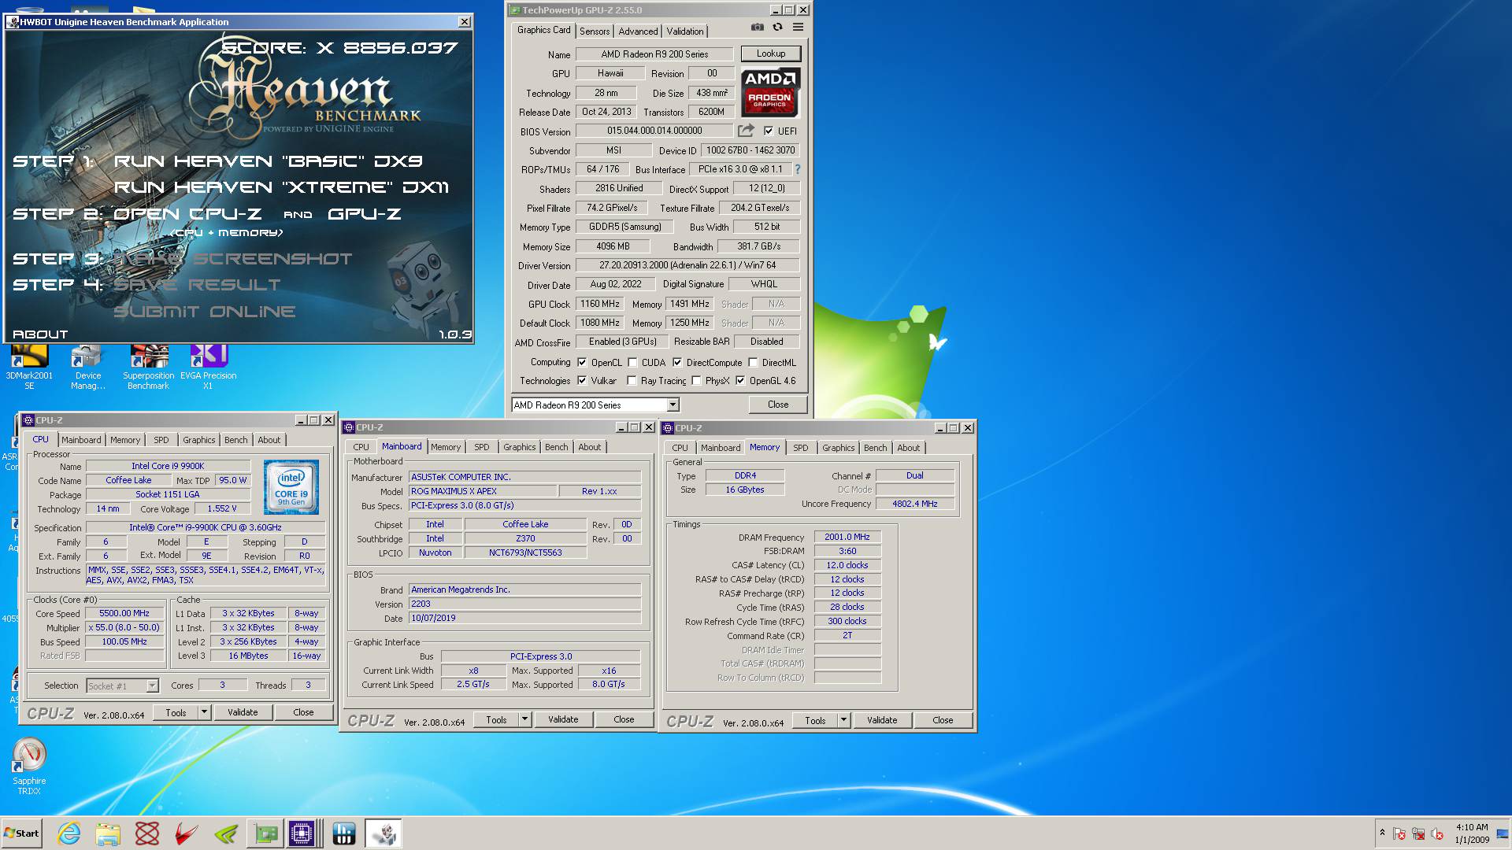
Task: Toggle the Ray Tracing checkbox
Action: [x=632, y=380]
